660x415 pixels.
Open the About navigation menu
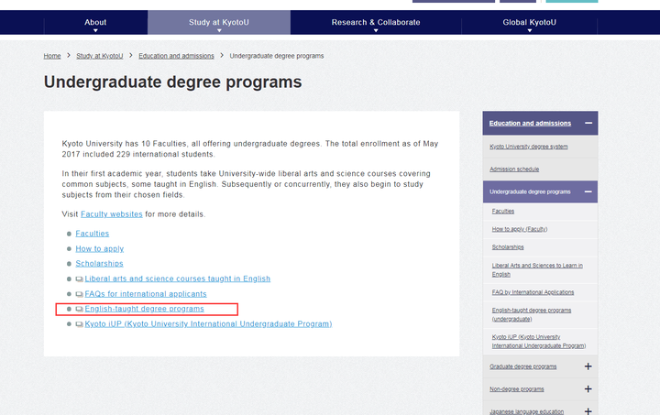point(95,22)
